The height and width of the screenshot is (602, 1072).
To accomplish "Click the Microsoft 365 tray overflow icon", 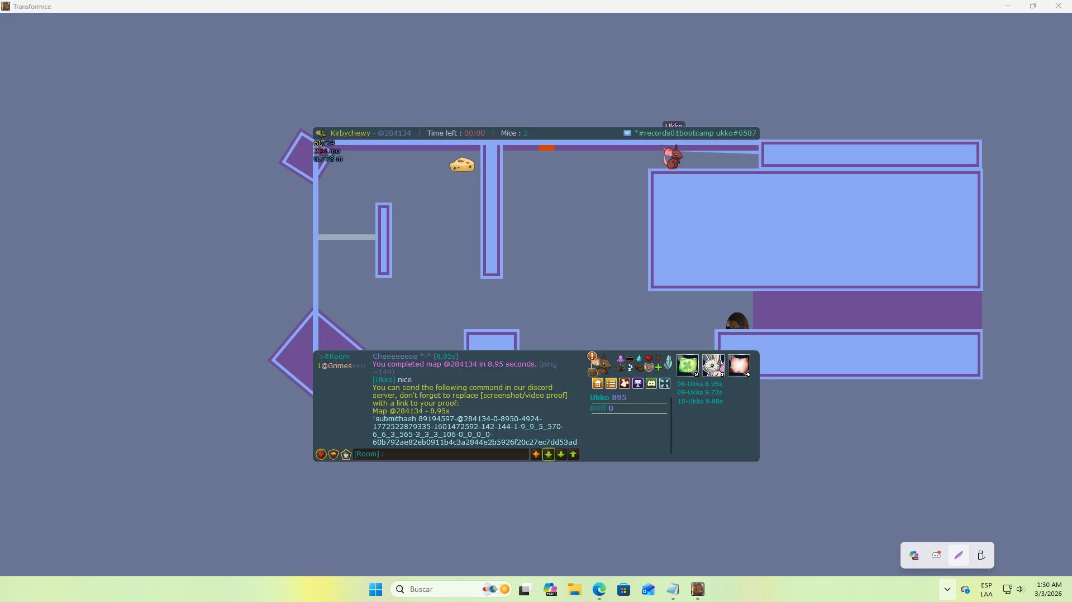I will 914,555.
